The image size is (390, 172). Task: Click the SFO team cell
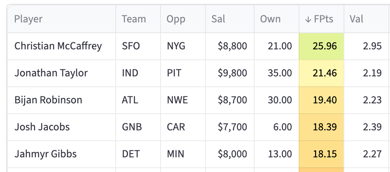pyautogui.click(x=131, y=46)
